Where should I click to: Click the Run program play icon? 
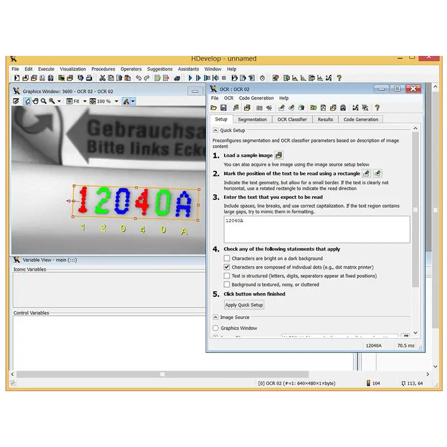[191, 78]
